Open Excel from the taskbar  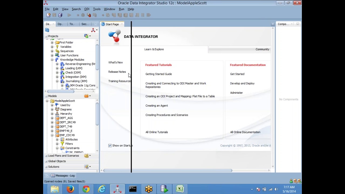(x=180, y=189)
